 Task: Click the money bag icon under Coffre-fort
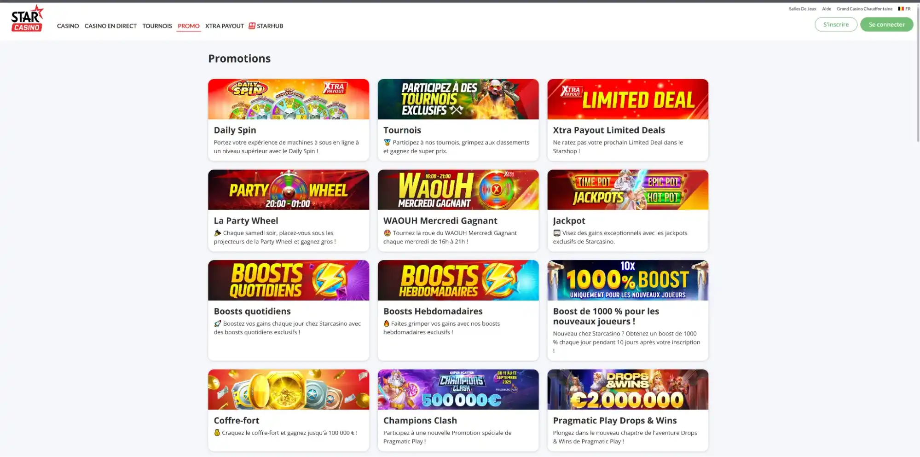click(x=217, y=433)
